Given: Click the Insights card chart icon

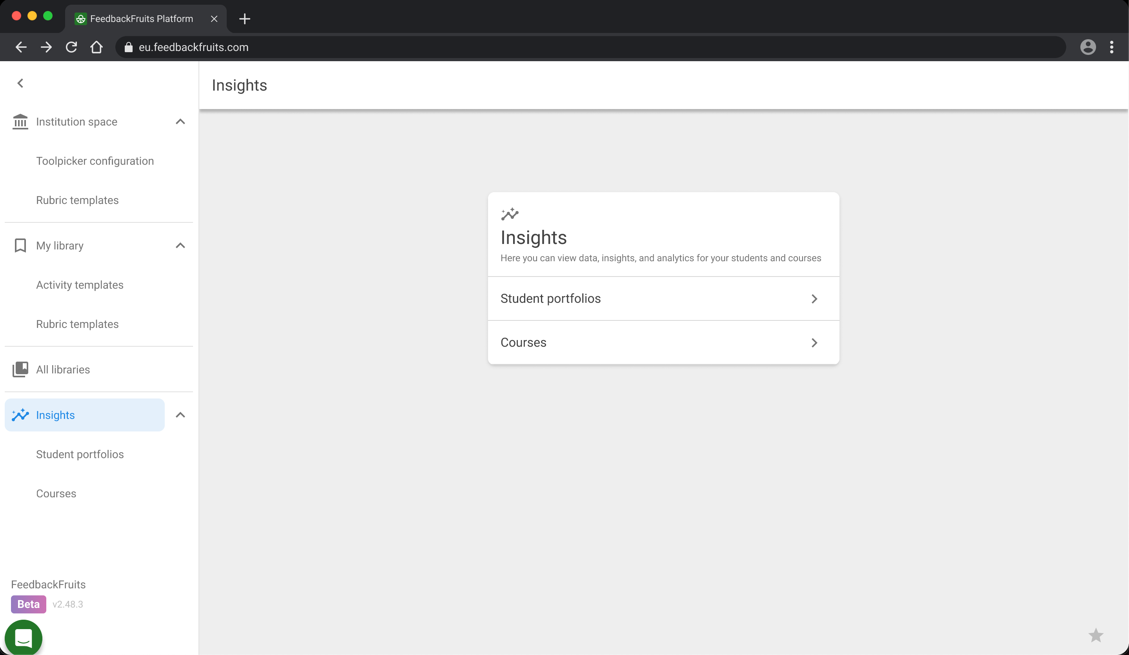Looking at the screenshot, I should click(510, 214).
